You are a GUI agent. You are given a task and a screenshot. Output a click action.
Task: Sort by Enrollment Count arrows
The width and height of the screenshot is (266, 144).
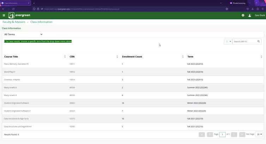[183, 57]
